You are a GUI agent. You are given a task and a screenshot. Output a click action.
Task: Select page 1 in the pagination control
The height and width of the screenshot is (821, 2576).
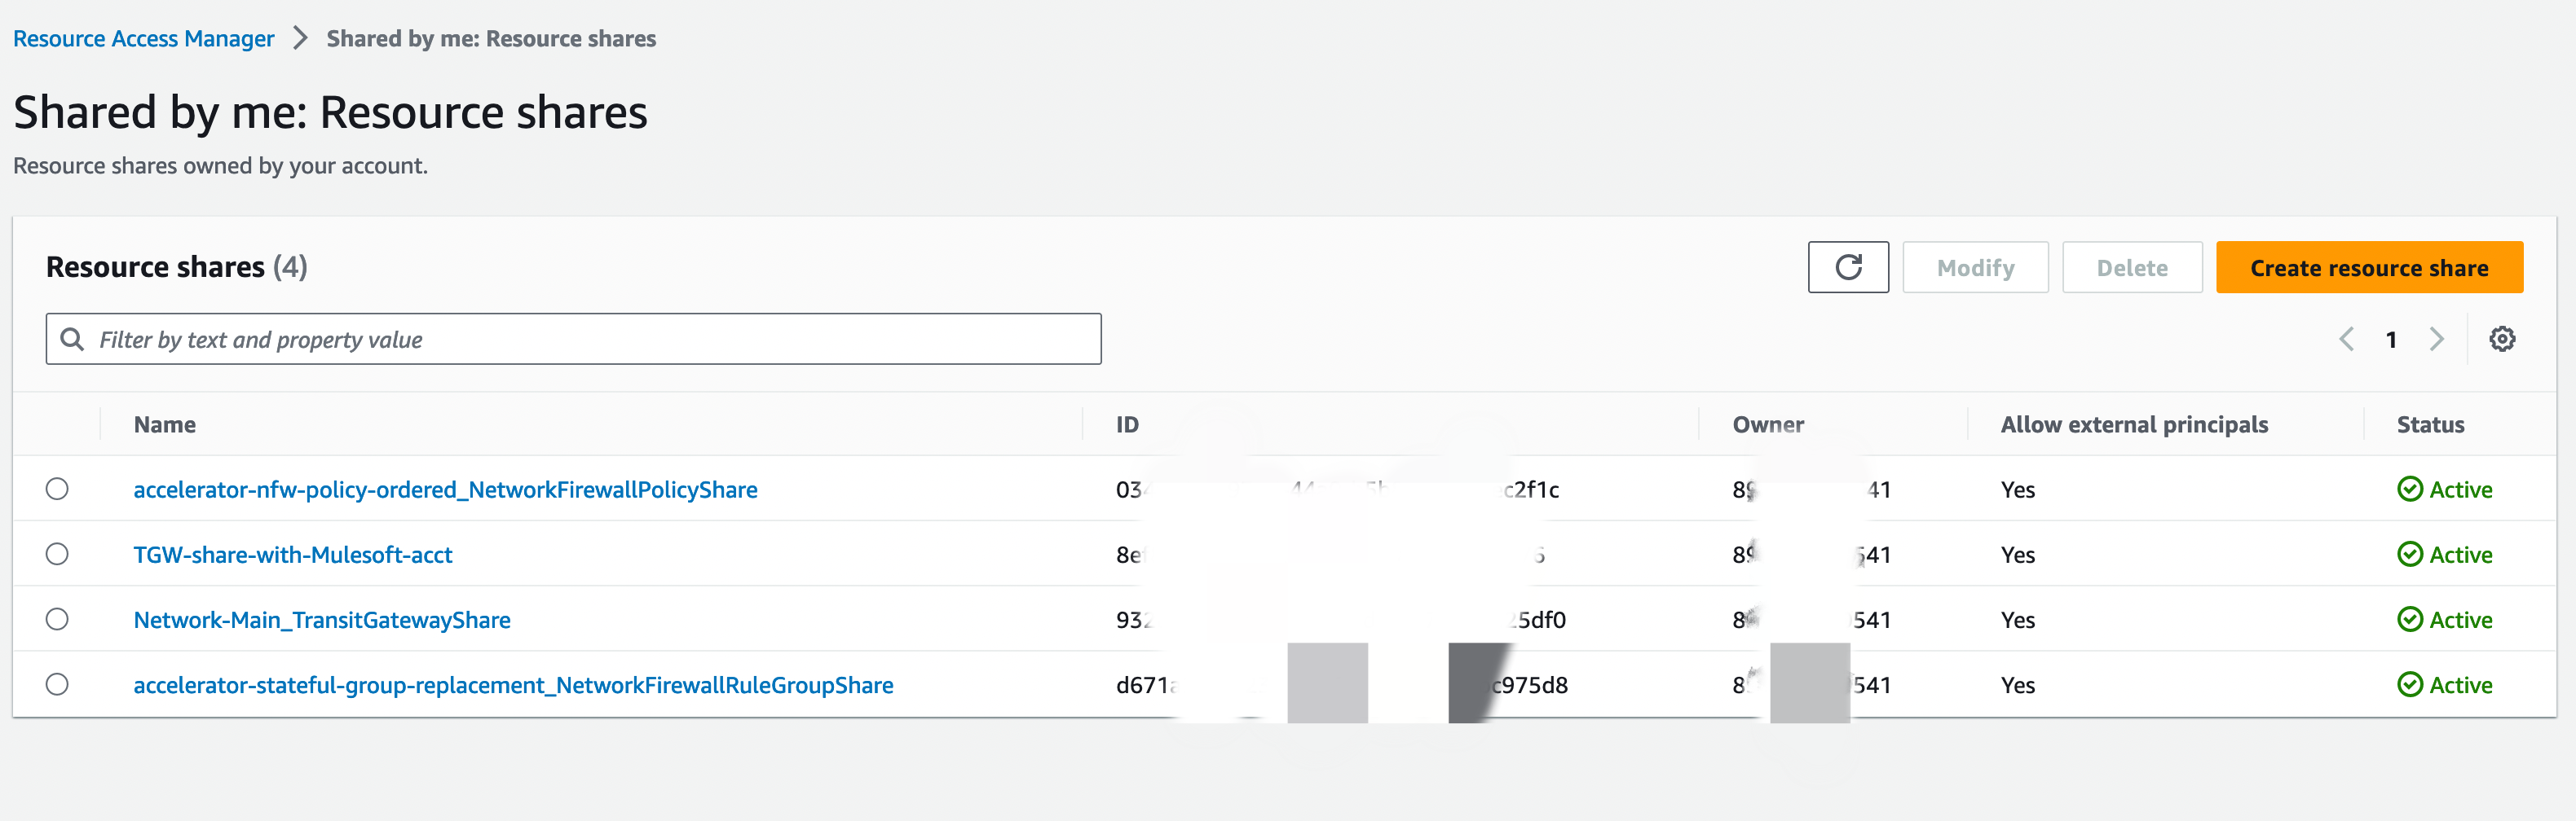point(2391,339)
